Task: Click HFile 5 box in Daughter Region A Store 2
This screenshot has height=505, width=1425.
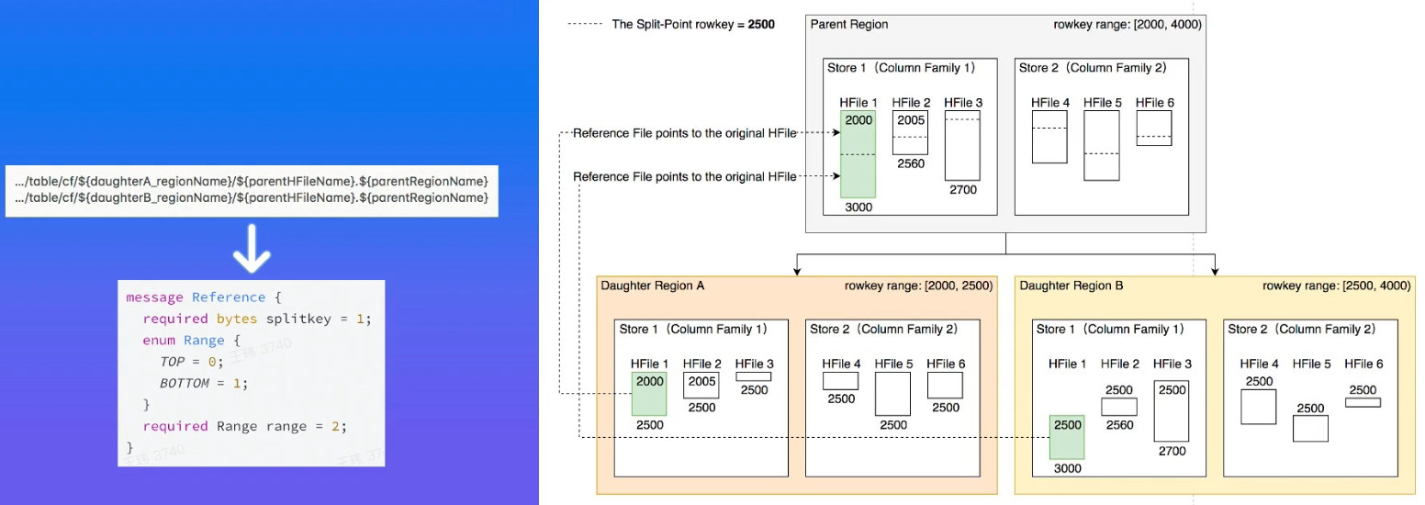Action: click(892, 394)
